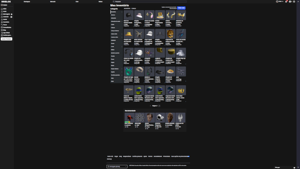Screen dimensions: 300x169
Task: Go to the previous inventory page
Action: (x=150, y=106)
